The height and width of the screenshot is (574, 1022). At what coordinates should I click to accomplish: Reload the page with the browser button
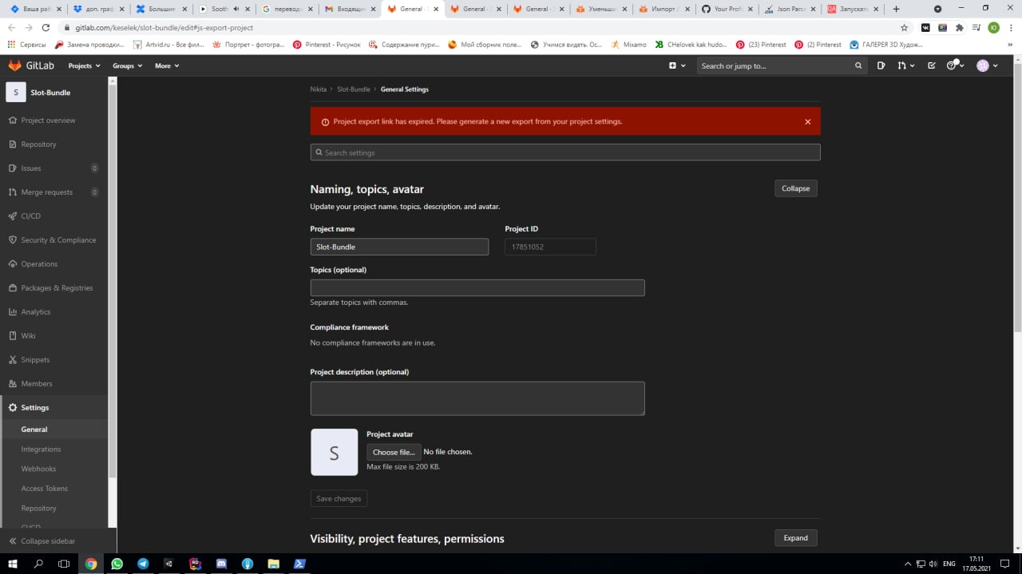coord(46,27)
